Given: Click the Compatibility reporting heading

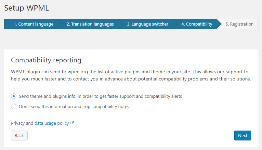Looking at the screenshot, I should click(46, 60).
